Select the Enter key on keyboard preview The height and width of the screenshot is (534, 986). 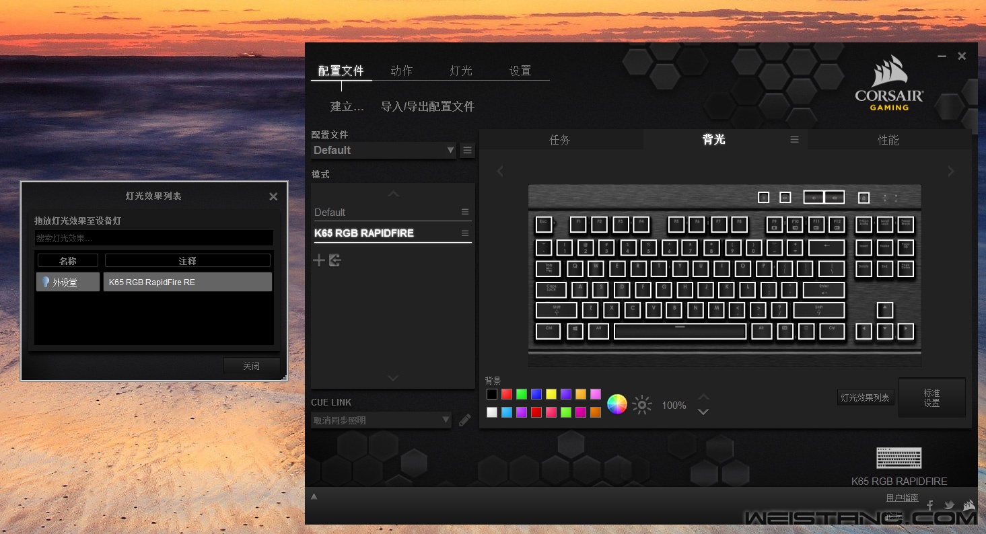pyautogui.click(x=824, y=290)
